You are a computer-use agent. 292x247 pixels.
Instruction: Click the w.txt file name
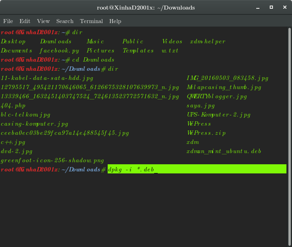pos(170,51)
